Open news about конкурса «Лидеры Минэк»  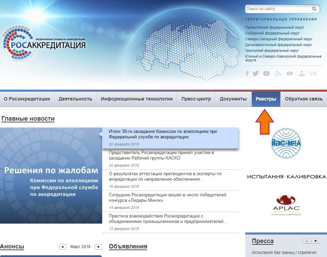pos(170,201)
